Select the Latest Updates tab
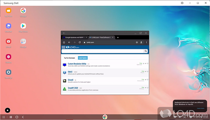Image resolution: width=210 pixels, height=120 pixels. [83, 58]
